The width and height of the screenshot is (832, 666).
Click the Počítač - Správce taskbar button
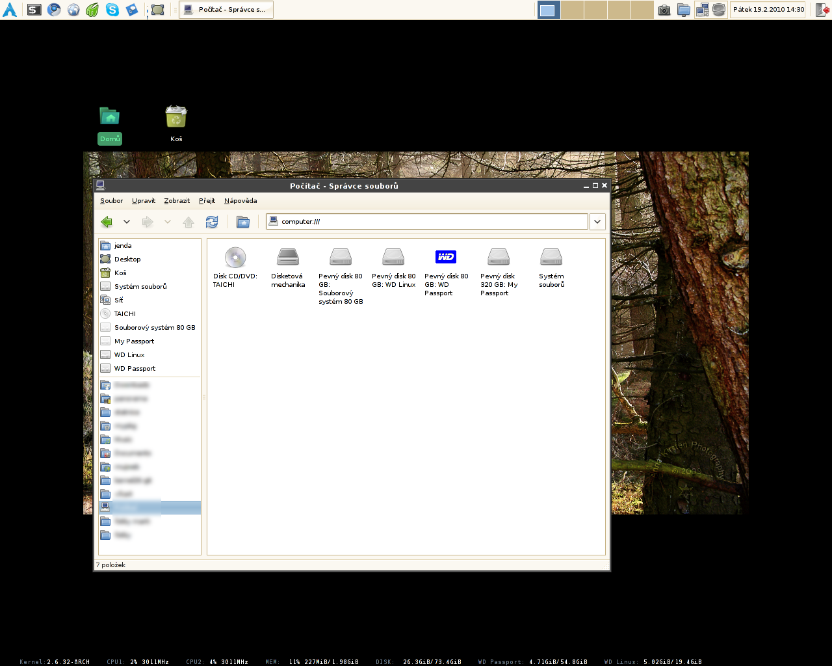point(226,10)
